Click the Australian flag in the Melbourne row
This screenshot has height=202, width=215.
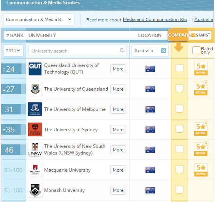150,109
